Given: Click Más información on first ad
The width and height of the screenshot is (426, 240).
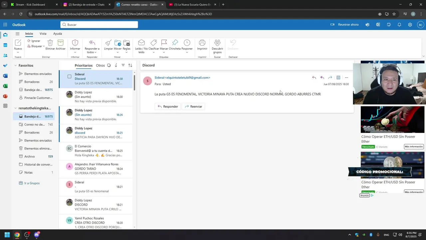Looking at the screenshot, I should [x=414, y=147].
